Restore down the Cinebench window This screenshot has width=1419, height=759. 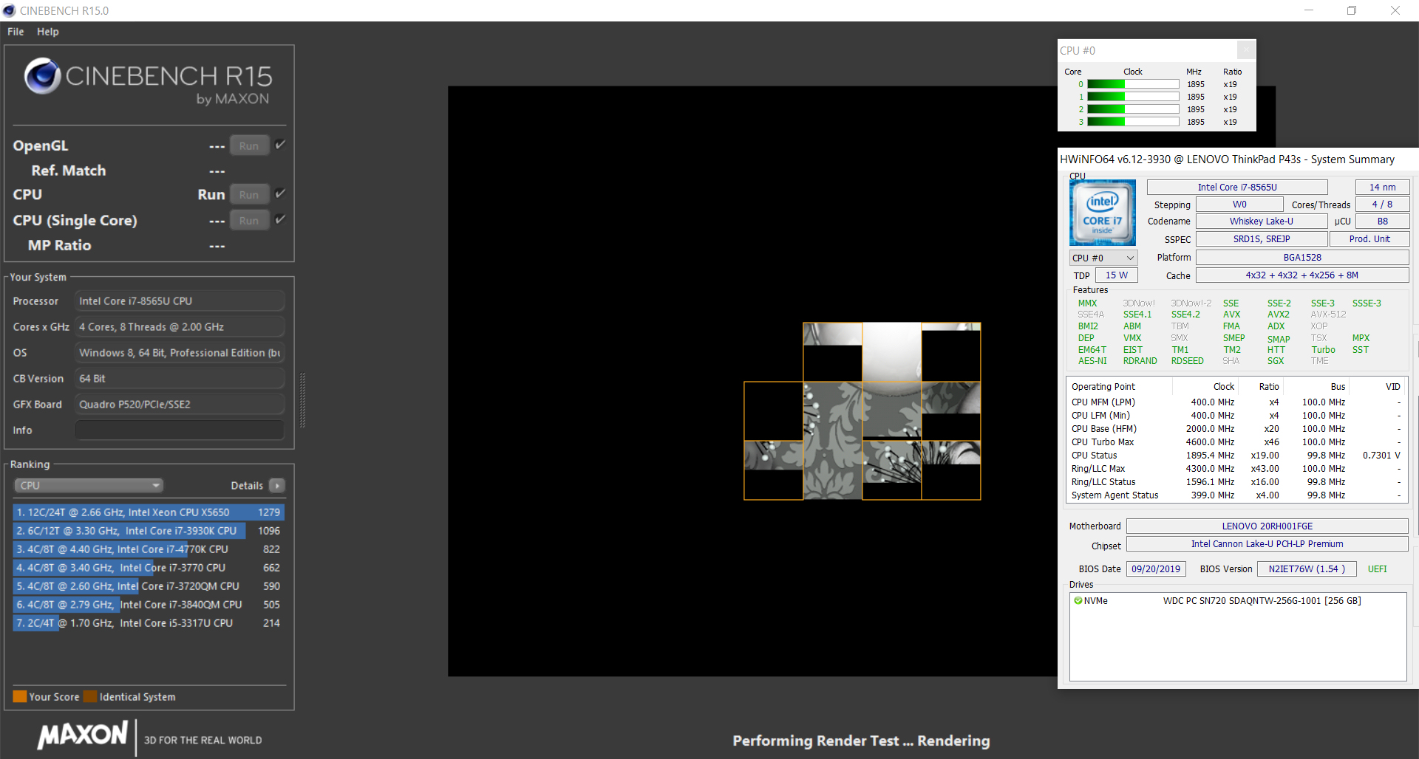1352,10
